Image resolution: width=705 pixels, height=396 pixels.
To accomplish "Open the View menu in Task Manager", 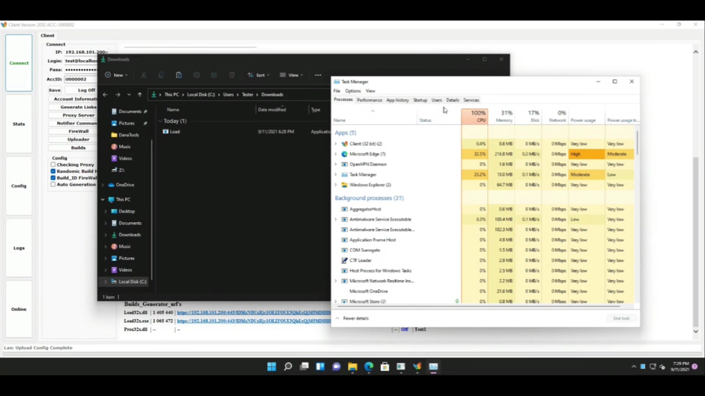I will (370, 91).
